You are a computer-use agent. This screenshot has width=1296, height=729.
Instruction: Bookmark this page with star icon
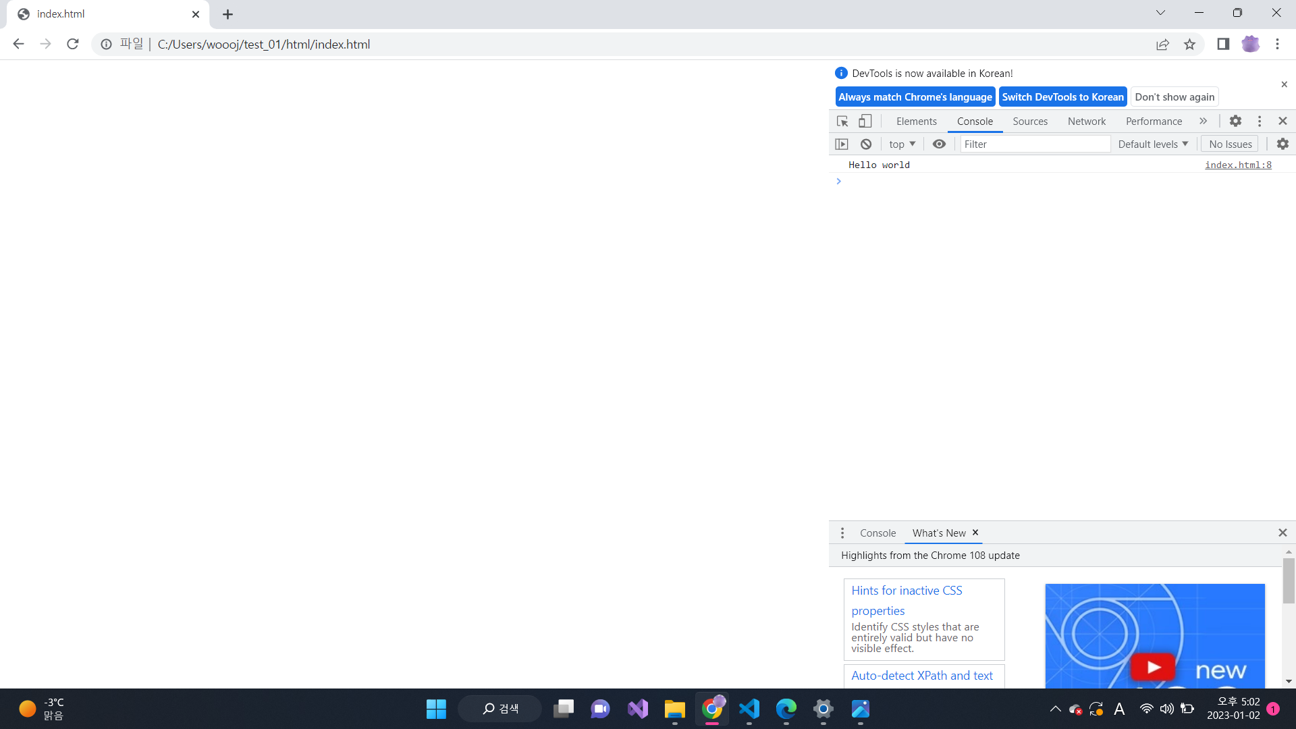(x=1189, y=45)
